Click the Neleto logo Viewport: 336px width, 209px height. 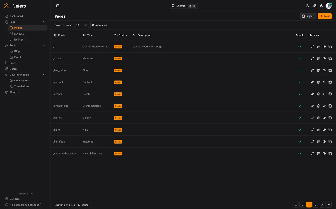pyautogui.click(x=15, y=6)
